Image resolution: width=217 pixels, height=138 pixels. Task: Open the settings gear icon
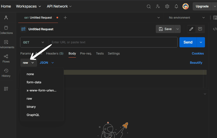(167, 6)
